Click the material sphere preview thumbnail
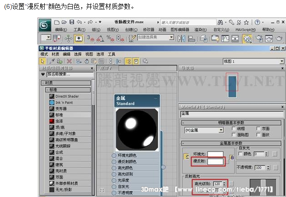Screen dimensions: 286x197 click(x=137, y=129)
